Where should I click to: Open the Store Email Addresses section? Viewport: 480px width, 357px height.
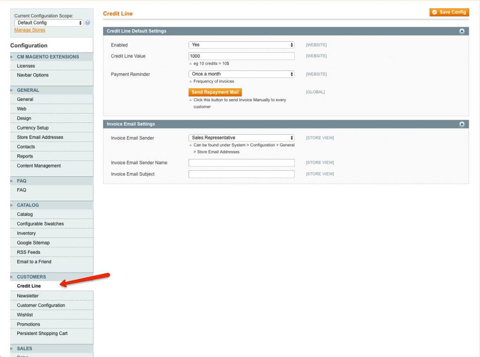[40, 137]
